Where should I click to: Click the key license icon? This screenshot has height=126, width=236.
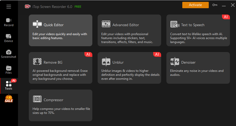tap(215, 5)
